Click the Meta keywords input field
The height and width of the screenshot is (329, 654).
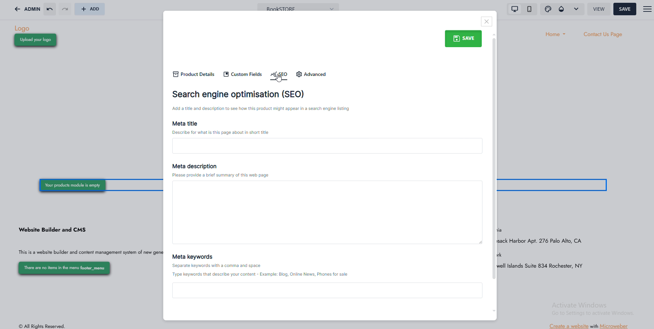coord(327,290)
